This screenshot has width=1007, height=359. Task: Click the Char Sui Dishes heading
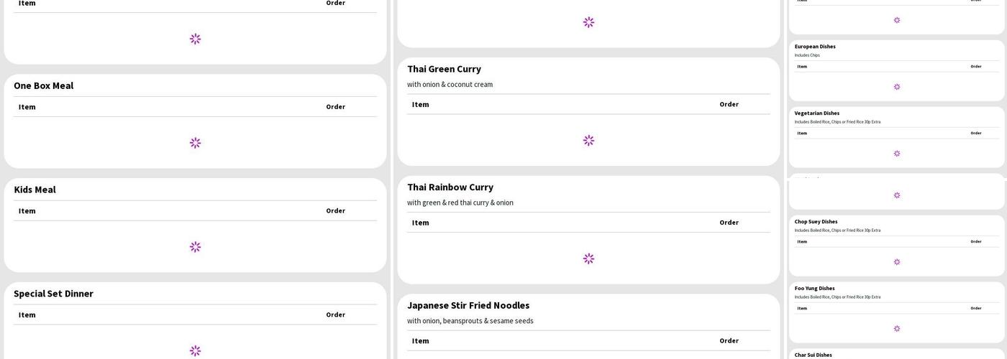813,355
